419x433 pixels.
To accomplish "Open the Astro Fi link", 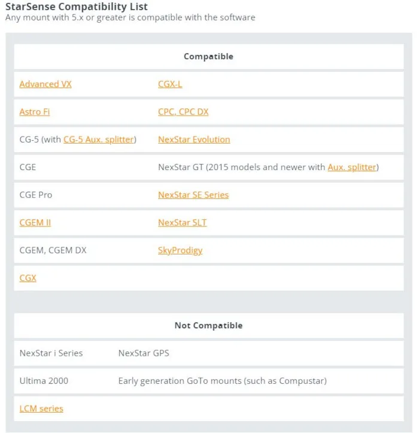I will pyautogui.click(x=35, y=112).
